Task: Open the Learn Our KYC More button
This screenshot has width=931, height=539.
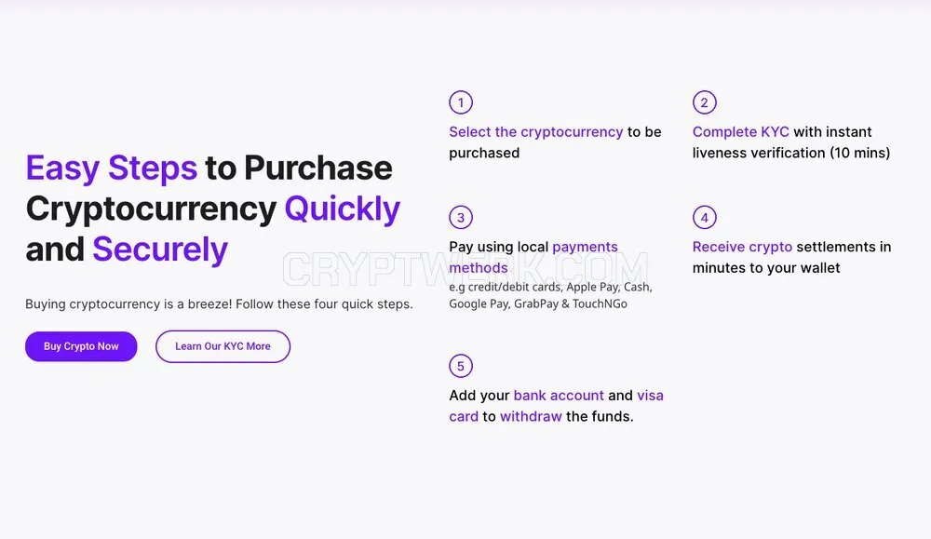Action: tap(223, 346)
